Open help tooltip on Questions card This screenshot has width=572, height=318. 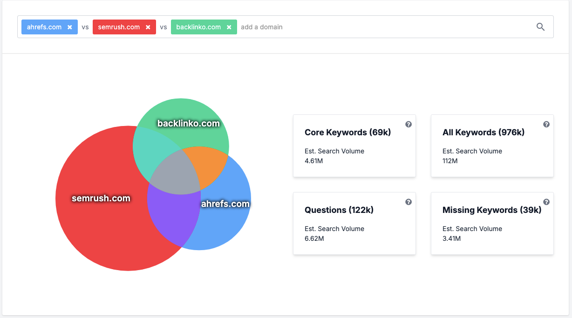(409, 202)
